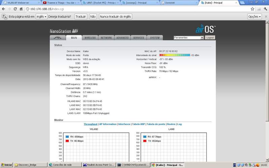This screenshot has width=269, height=168.
Task: Open Conexões de rede taskbar item
Action: pos(65,165)
